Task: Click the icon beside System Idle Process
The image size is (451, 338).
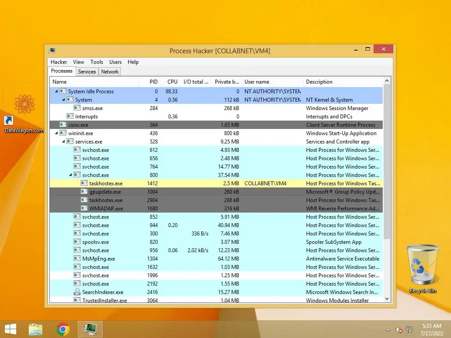Action: [63, 92]
